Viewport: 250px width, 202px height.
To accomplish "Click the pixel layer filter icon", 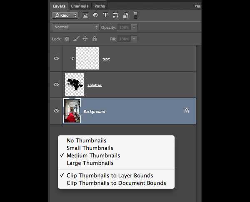I will pyautogui.click(x=85, y=15).
